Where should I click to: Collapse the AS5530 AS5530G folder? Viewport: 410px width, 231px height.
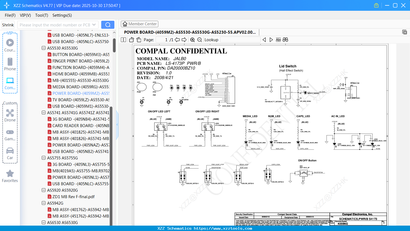pyautogui.click(x=44, y=48)
